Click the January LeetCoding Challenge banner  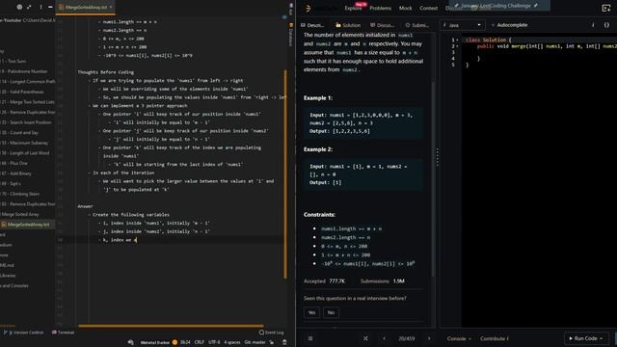[499, 6]
